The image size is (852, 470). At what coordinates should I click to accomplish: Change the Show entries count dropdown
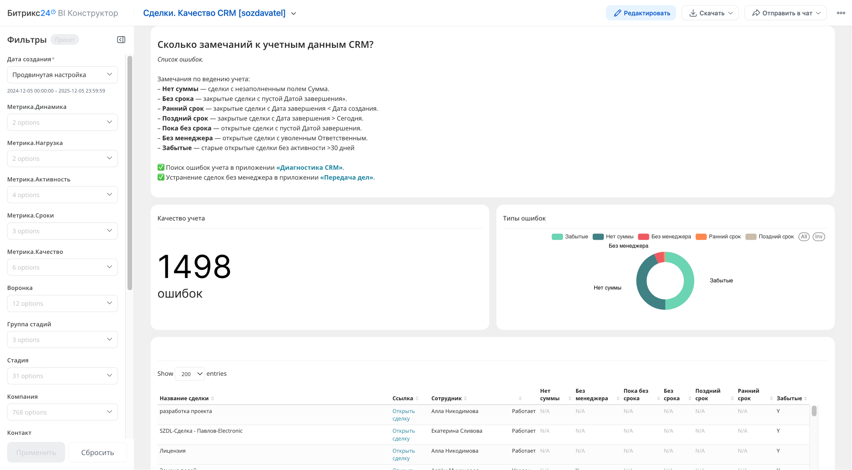190,374
